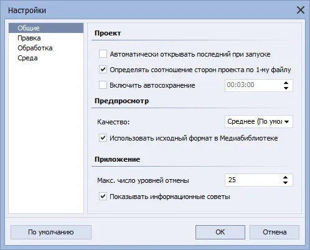Expand the Качество preview quality dropdown
The width and height of the screenshot is (310, 250).
click(x=259, y=121)
